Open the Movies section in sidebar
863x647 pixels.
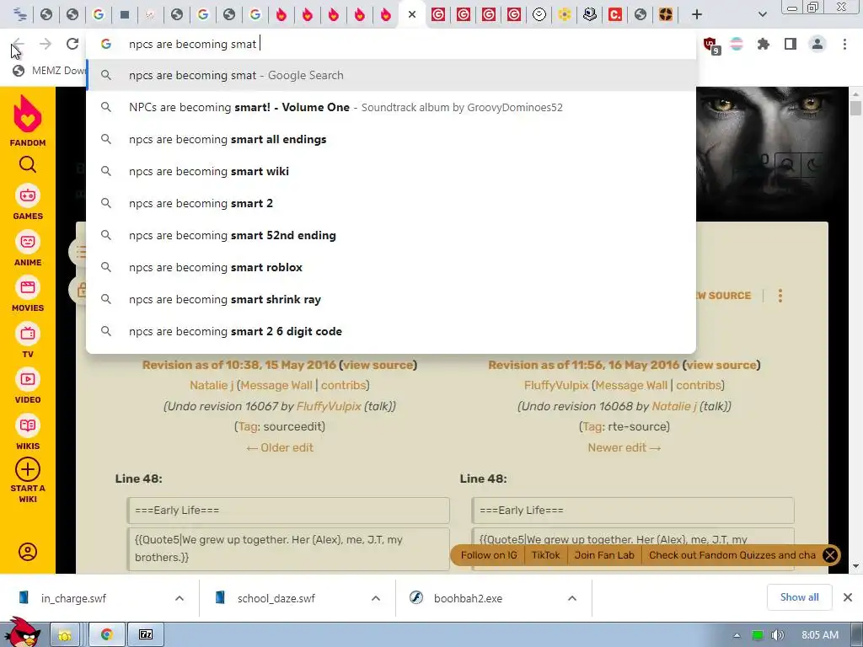click(x=28, y=294)
